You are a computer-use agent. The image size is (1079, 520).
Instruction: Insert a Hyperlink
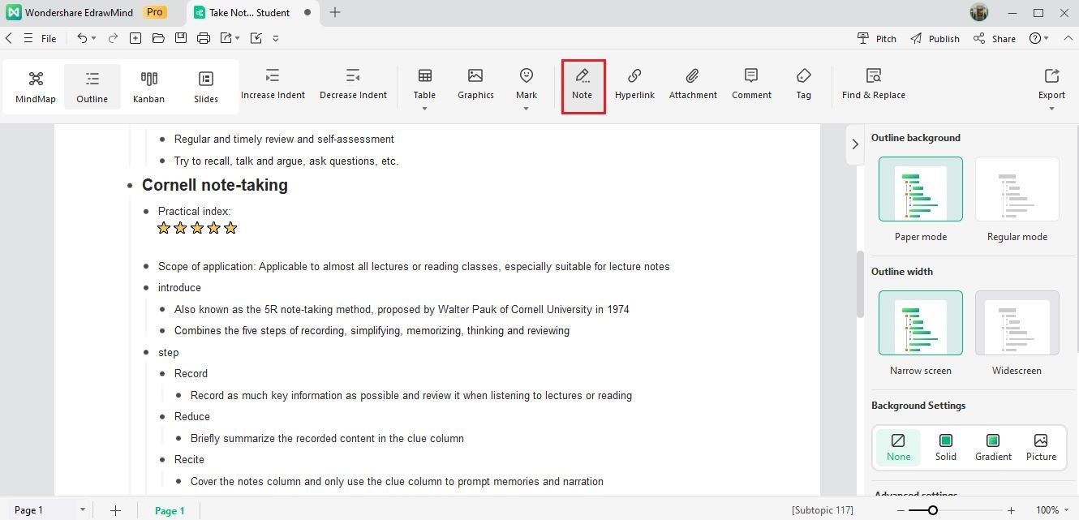click(634, 85)
